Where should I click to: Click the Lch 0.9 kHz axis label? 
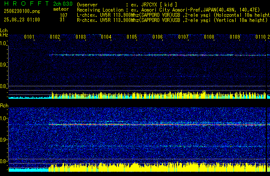tap(3, 65)
